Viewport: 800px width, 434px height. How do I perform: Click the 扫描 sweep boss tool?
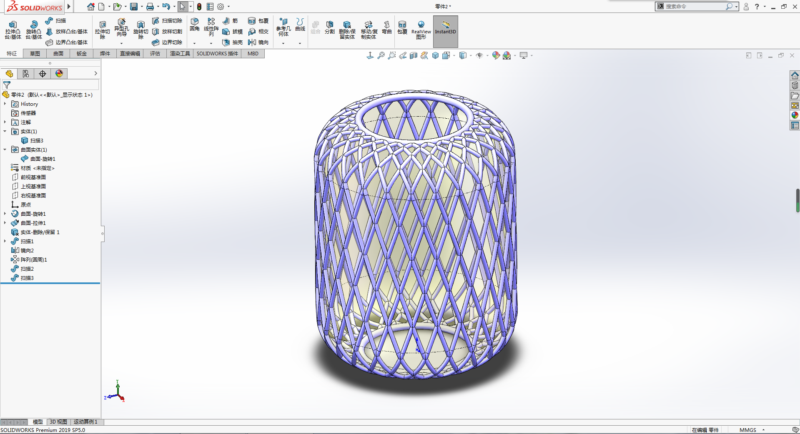click(56, 20)
